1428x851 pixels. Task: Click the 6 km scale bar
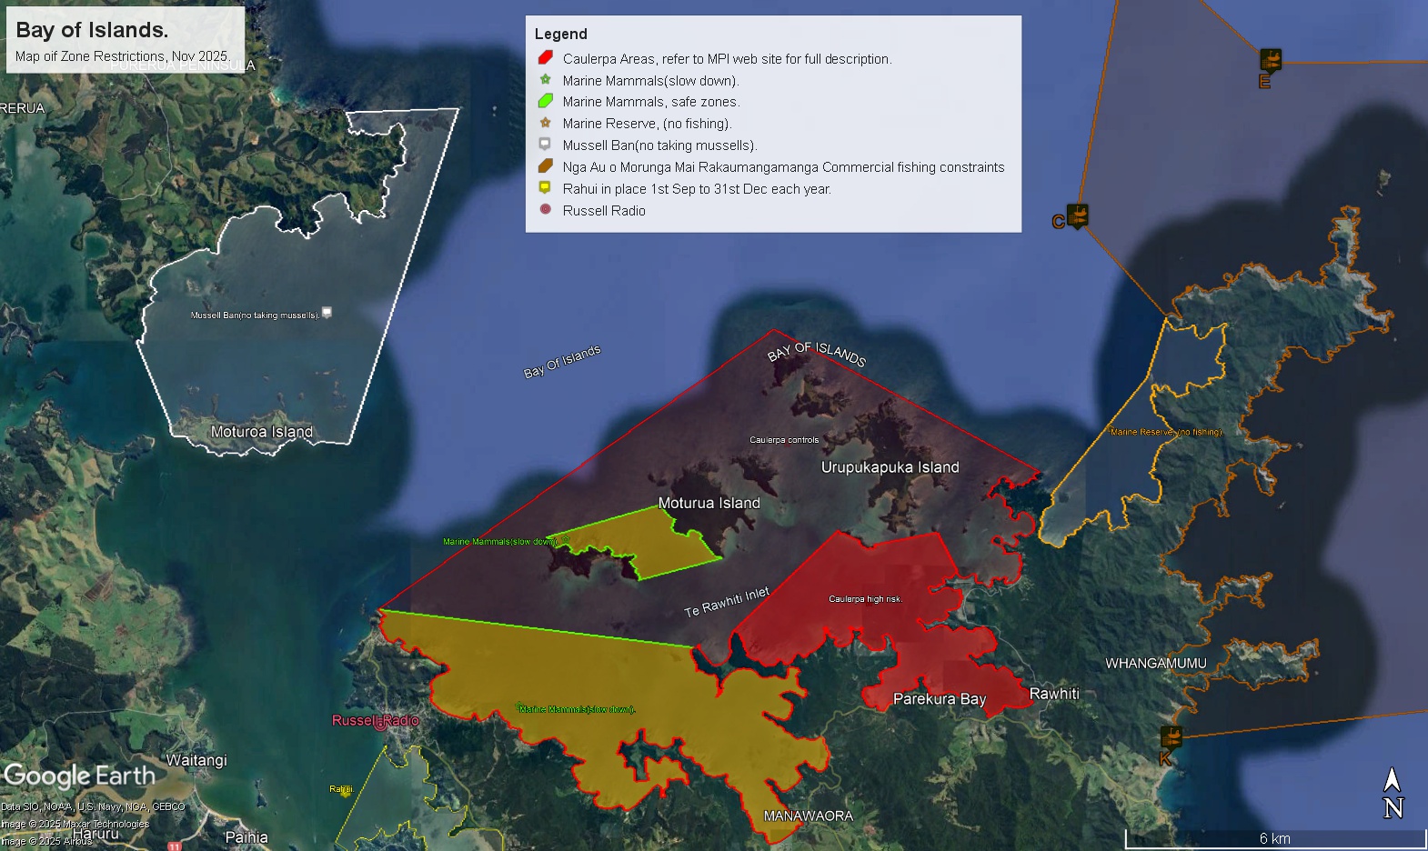coord(1273,838)
